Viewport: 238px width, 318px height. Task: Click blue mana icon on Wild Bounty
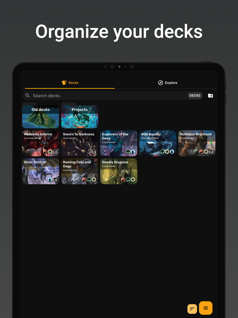(x=172, y=152)
